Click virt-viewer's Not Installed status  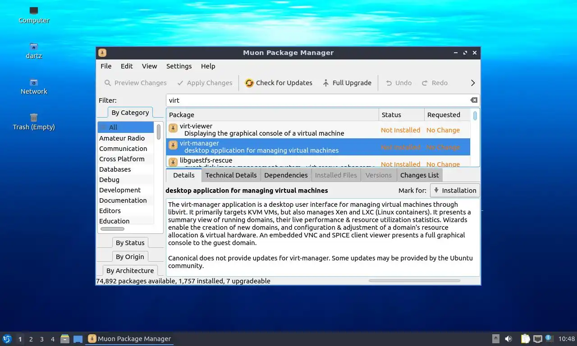pos(400,130)
